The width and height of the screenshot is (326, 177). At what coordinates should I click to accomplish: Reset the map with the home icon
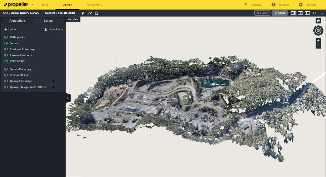(x=318, y=21)
